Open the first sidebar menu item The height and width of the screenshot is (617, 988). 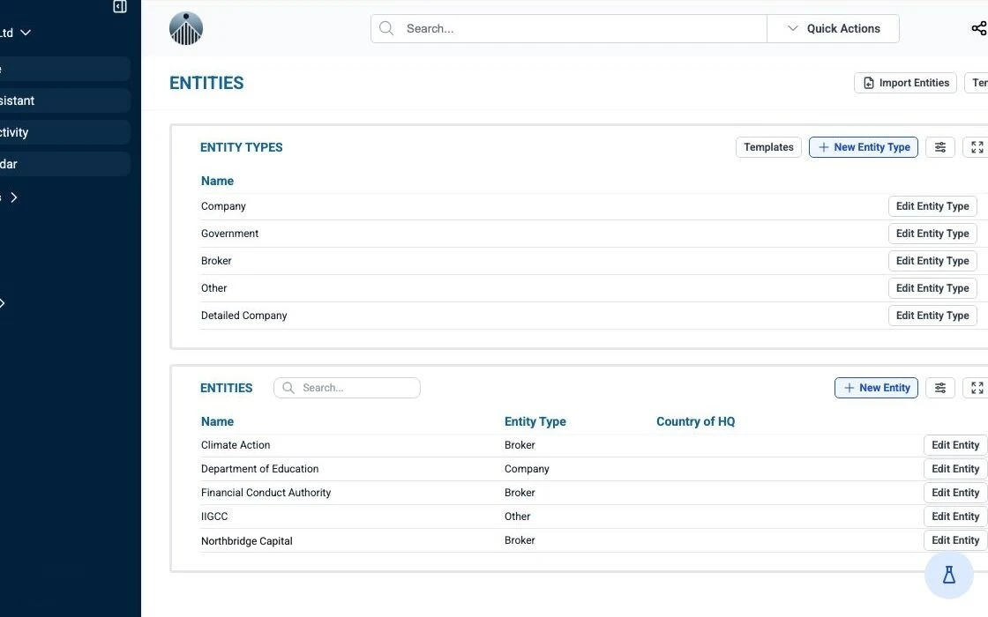(x=65, y=70)
